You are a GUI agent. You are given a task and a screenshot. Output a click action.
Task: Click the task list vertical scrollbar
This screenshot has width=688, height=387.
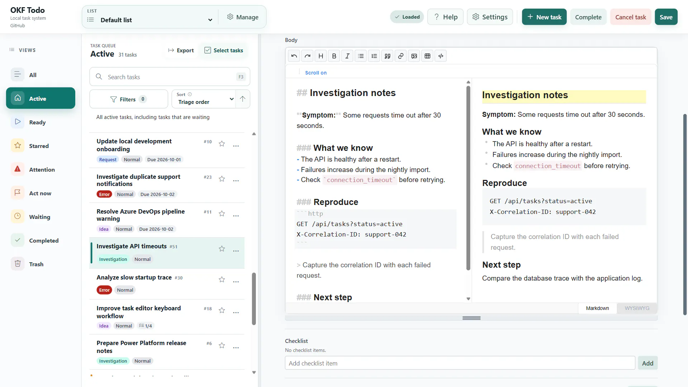coord(254,299)
